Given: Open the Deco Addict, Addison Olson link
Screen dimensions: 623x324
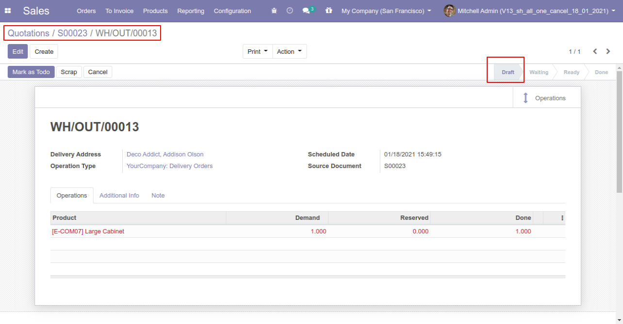Looking at the screenshot, I should 165,154.
